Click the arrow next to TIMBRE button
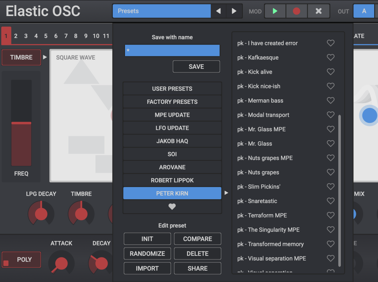 pos(45,57)
